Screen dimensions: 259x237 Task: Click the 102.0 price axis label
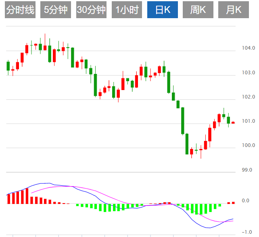pyautogui.click(x=248, y=97)
